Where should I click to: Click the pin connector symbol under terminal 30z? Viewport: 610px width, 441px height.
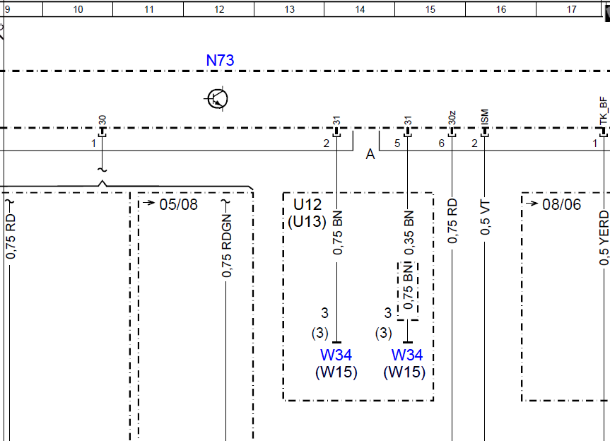452,132
